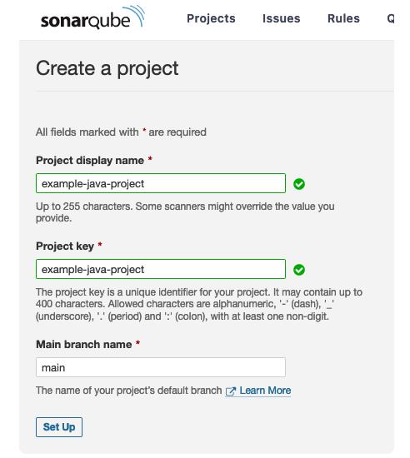The width and height of the screenshot is (410, 458).
Task: Click external-link icon before Learn More
Action: (x=231, y=391)
